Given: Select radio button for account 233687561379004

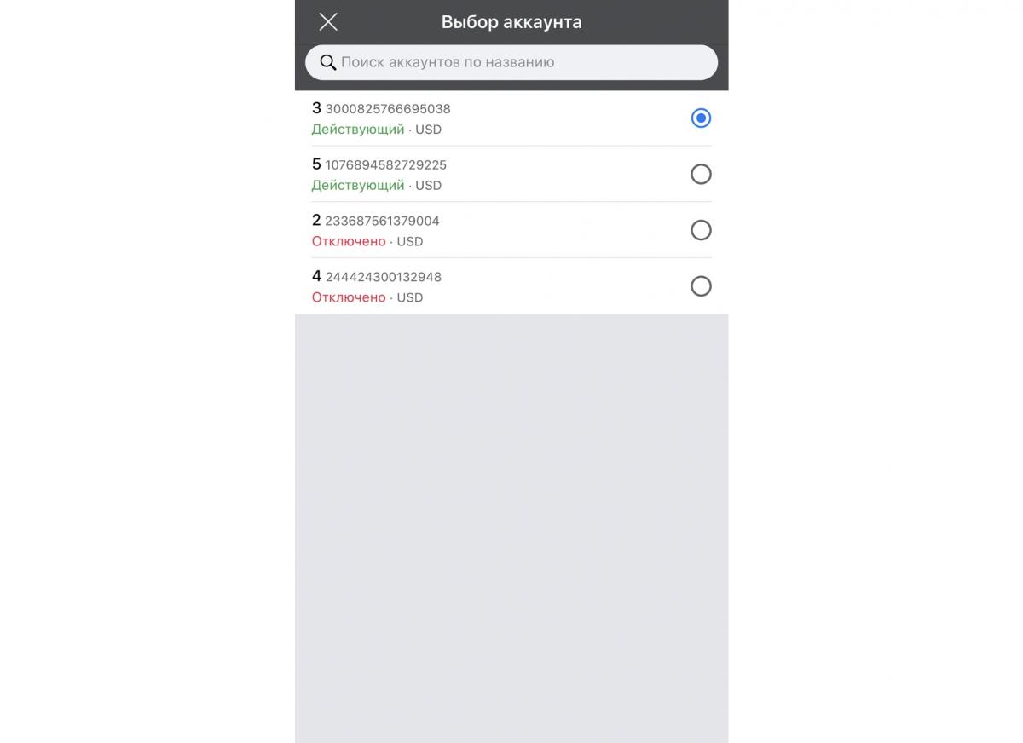Looking at the screenshot, I should [x=701, y=230].
